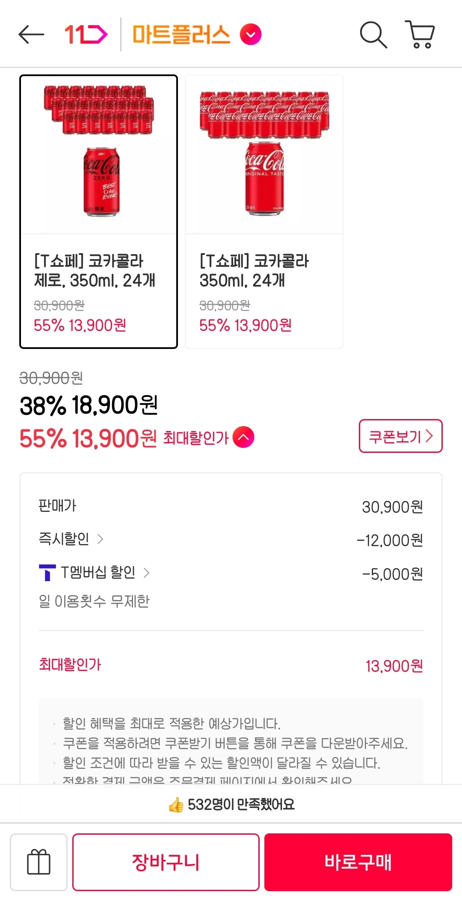Tap the thumbs-up satisfaction icon
This screenshot has height=901, width=462.
pyautogui.click(x=176, y=805)
